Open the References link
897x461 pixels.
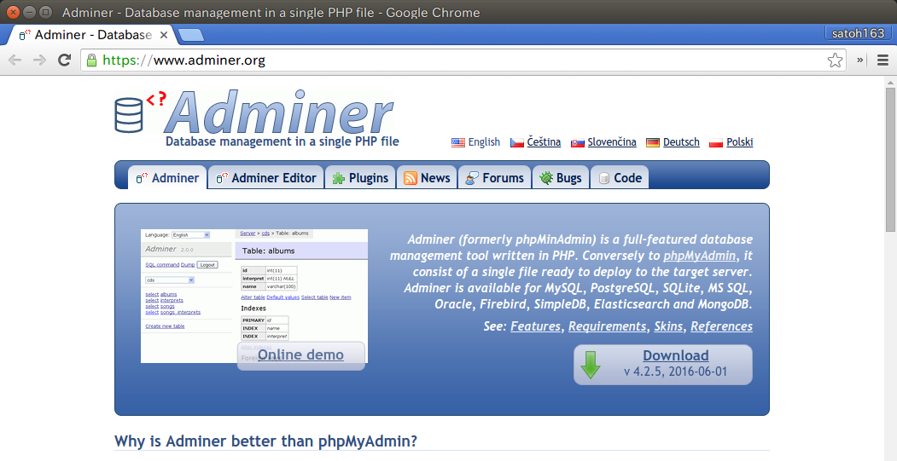(x=721, y=326)
